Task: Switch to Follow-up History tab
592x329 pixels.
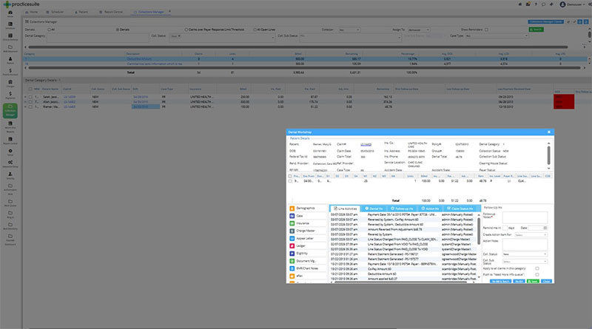Action: pyautogui.click(x=402, y=208)
